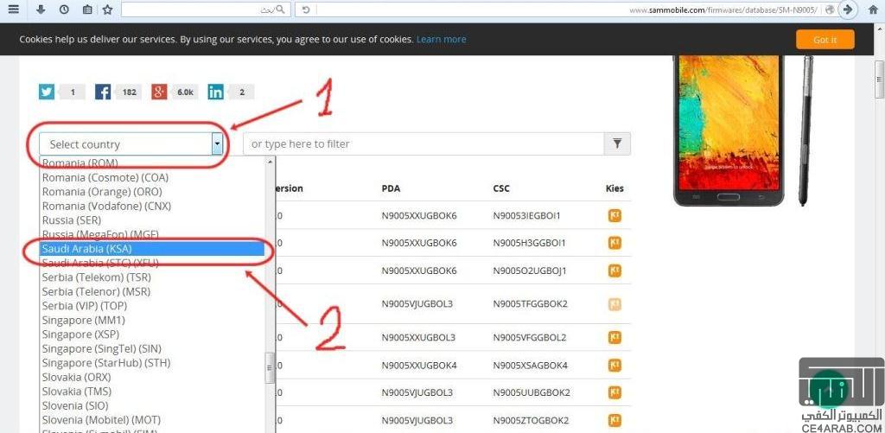The image size is (885, 433).
Task: Select Slovakia (ORX) option
Action: point(152,377)
